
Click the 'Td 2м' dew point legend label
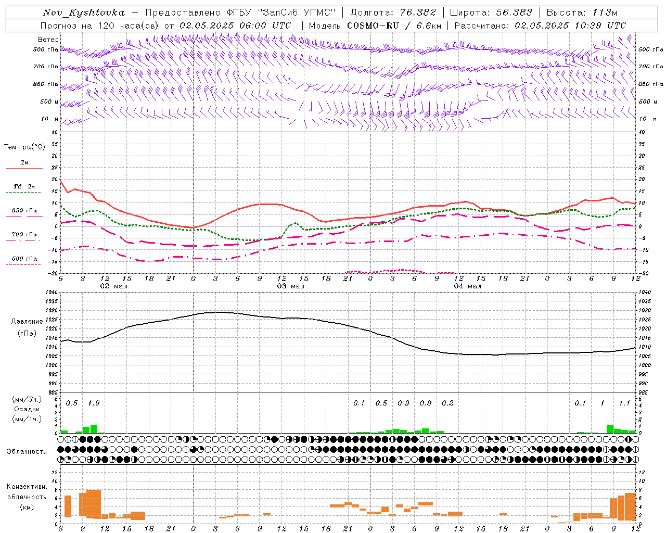(x=24, y=186)
